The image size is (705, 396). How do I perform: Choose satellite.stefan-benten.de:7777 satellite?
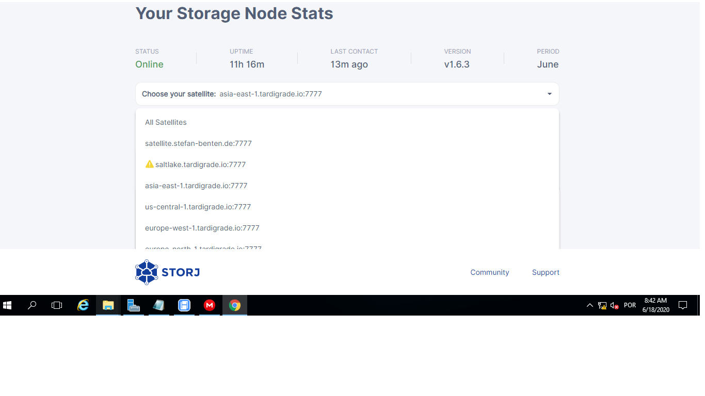(198, 143)
